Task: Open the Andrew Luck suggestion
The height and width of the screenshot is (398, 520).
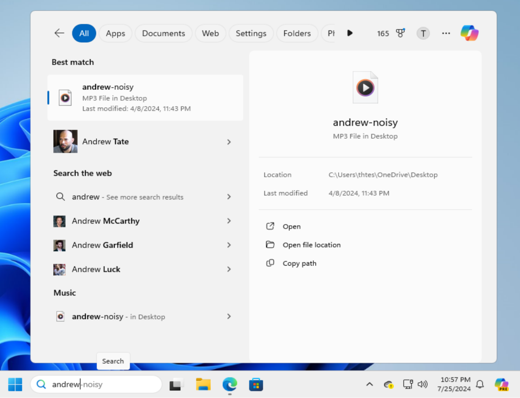Action: point(145,269)
